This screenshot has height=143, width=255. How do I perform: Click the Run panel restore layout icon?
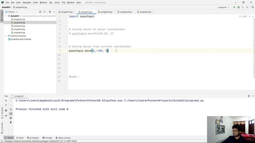tap(6, 110)
